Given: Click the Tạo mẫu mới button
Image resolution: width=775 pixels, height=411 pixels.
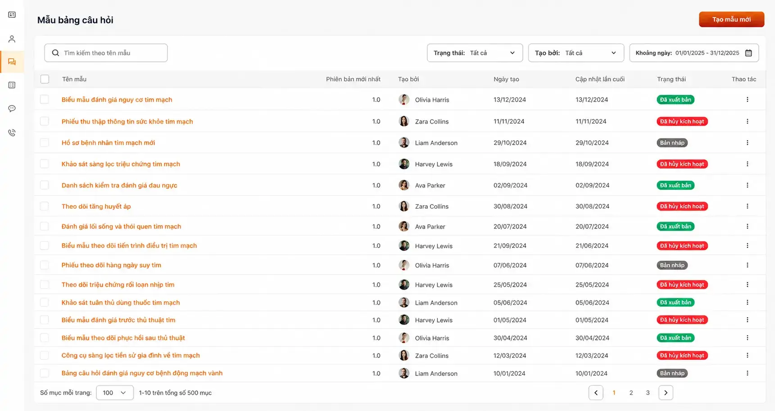Looking at the screenshot, I should tap(731, 19).
